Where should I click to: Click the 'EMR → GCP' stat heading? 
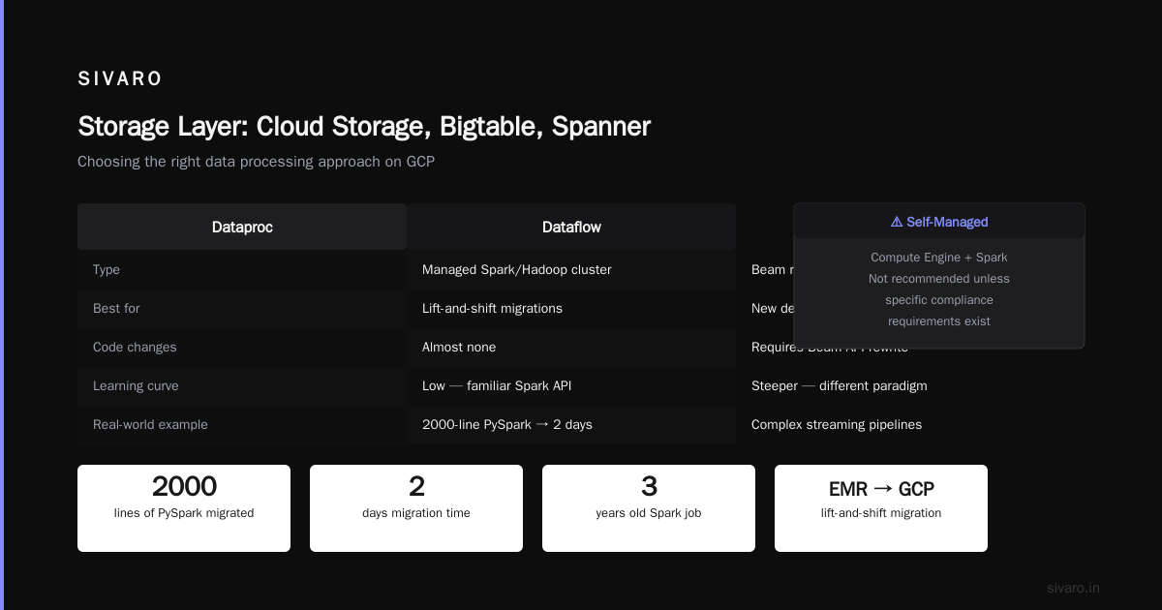[881, 489]
